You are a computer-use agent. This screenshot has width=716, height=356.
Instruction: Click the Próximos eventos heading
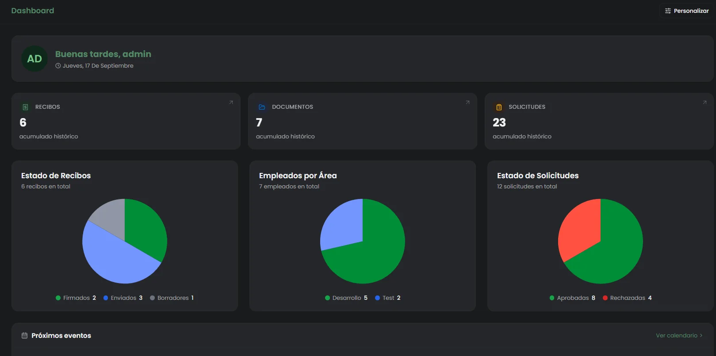click(61, 336)
